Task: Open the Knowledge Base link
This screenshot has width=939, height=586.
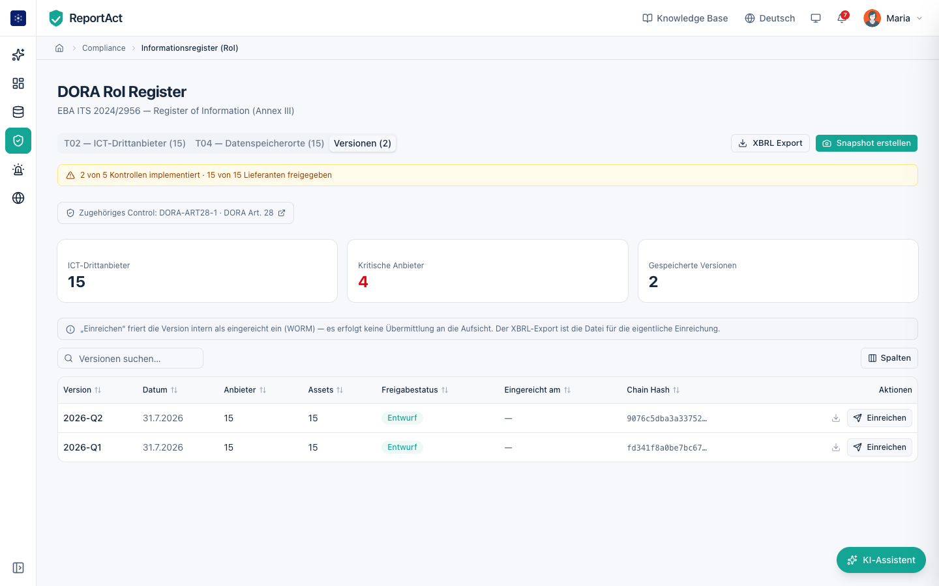Action: pyautogui.click(x=685, y=18)
